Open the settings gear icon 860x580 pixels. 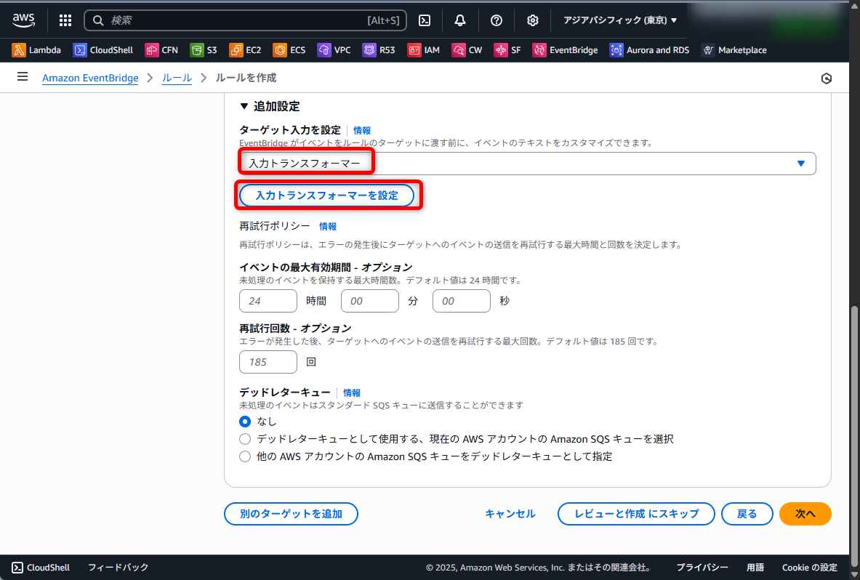pyautogui.click(x=533, y=20)
